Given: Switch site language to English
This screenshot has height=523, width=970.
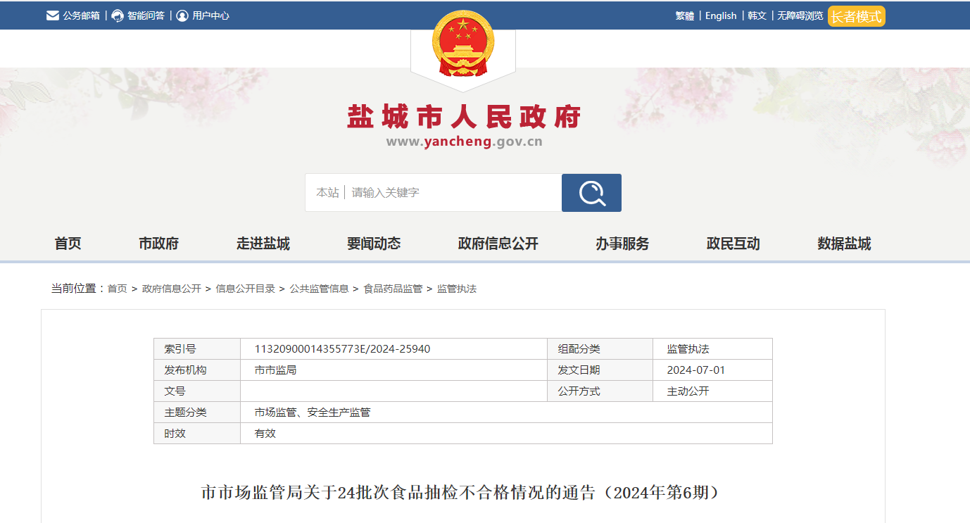Looking at the screenshot, I should [721, 15].
